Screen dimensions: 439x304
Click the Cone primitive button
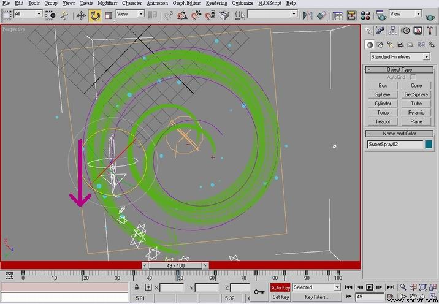point(416,86)
